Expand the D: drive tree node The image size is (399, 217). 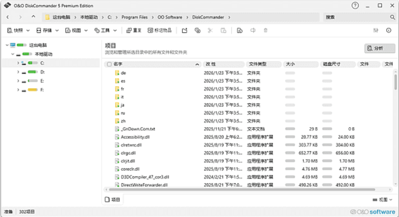click(x=18, y=72)
